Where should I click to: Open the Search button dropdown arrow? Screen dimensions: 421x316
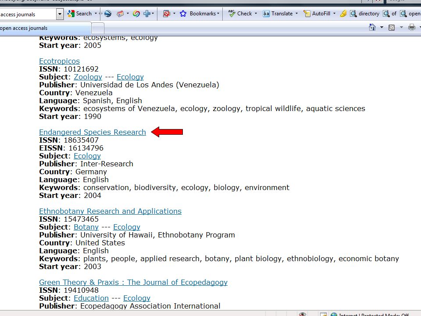96,14
